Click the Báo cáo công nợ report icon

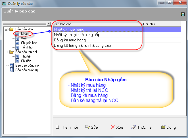click(x=12, y=65)
